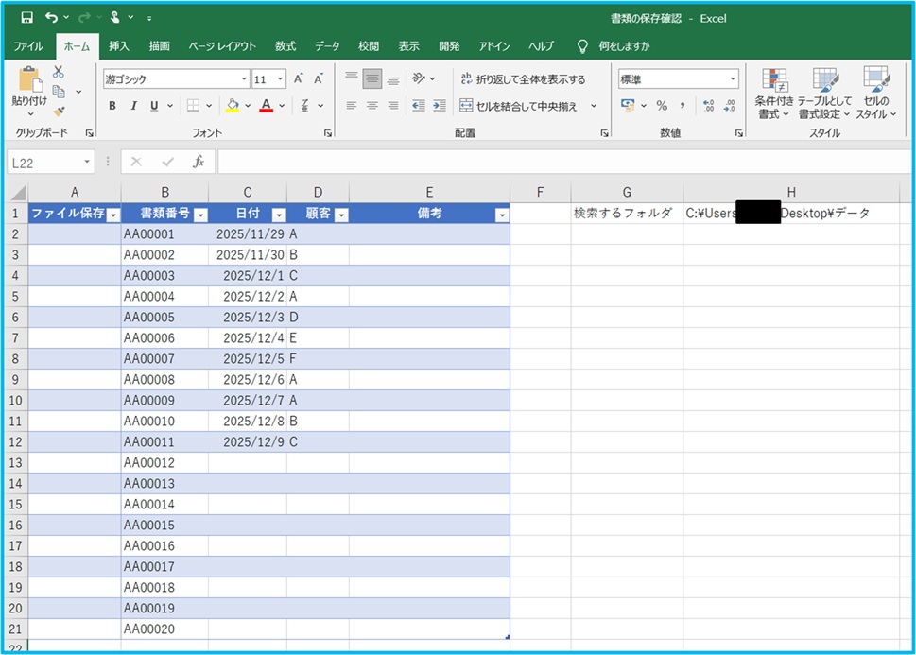Click the insert function fx icon
The height and width of the screenshot is (655, 916).
pyautogui.click(x=199, y=162)
